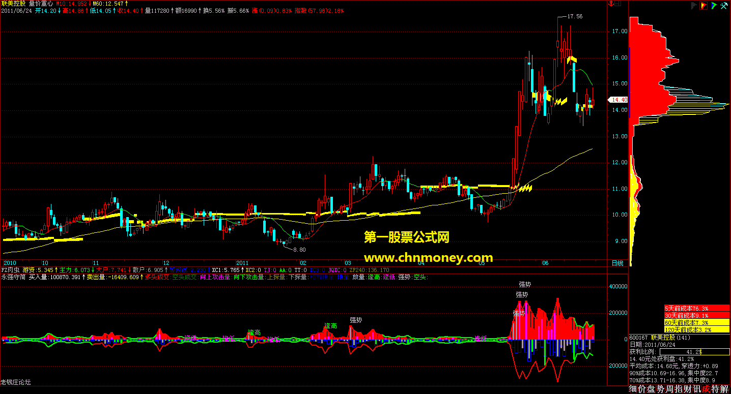Switch to the 细 tab at bottom right
The width and height of the screenshot is (731, 394).
click(634, 389)
